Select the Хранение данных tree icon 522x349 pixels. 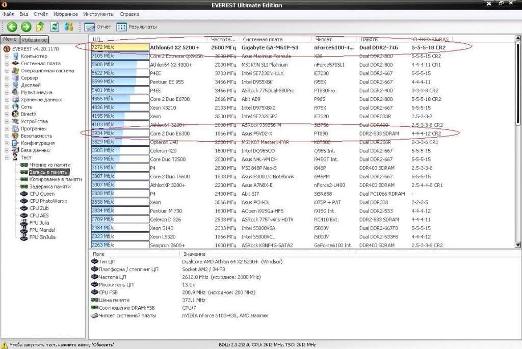pyautogui.click(x=15, y=99)
